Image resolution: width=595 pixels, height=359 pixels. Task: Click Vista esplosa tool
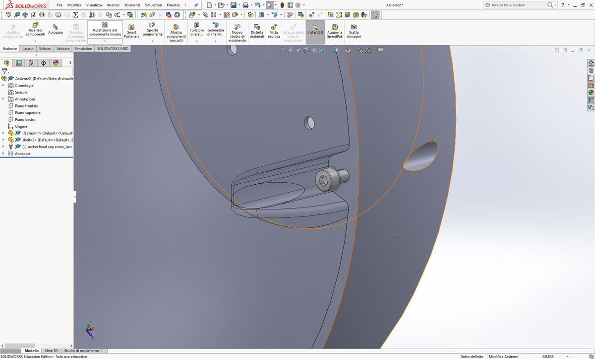tap(274, 31)
